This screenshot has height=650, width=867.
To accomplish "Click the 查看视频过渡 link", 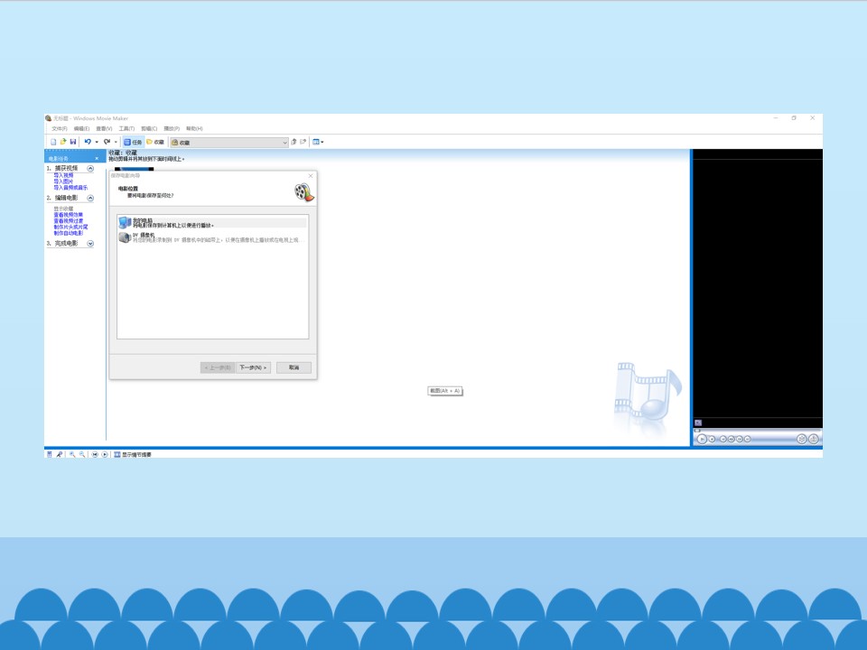I will coord(69,221).
